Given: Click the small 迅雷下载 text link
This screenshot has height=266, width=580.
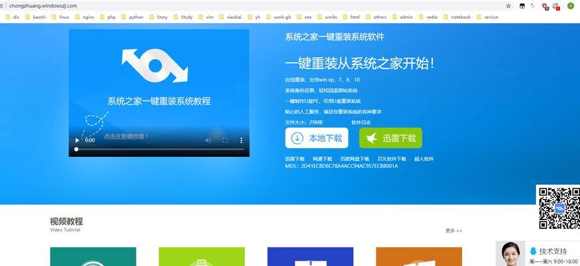Looking at the screenshot, I should (295, 159).
